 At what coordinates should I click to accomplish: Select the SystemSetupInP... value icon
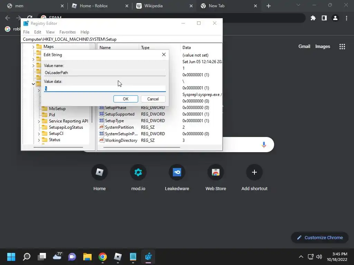102,134
